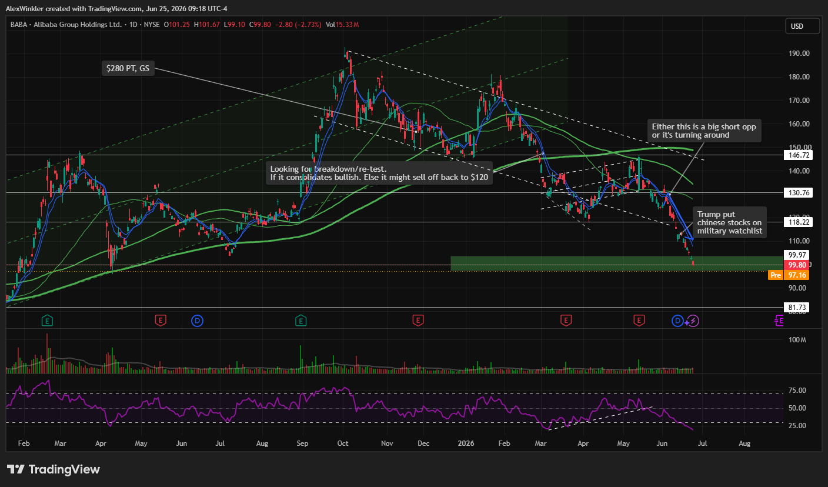Viewport: 828px width, 487px height.
Task: Open the red earnings marker near mid-May
Action: (159, 321)
